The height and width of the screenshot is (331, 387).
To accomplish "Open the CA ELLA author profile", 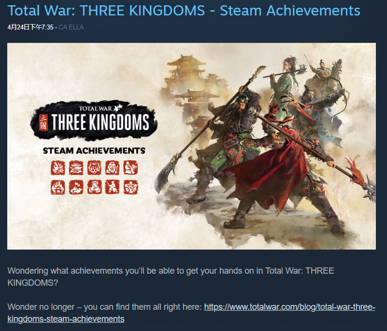I will (x=71, y=27).
